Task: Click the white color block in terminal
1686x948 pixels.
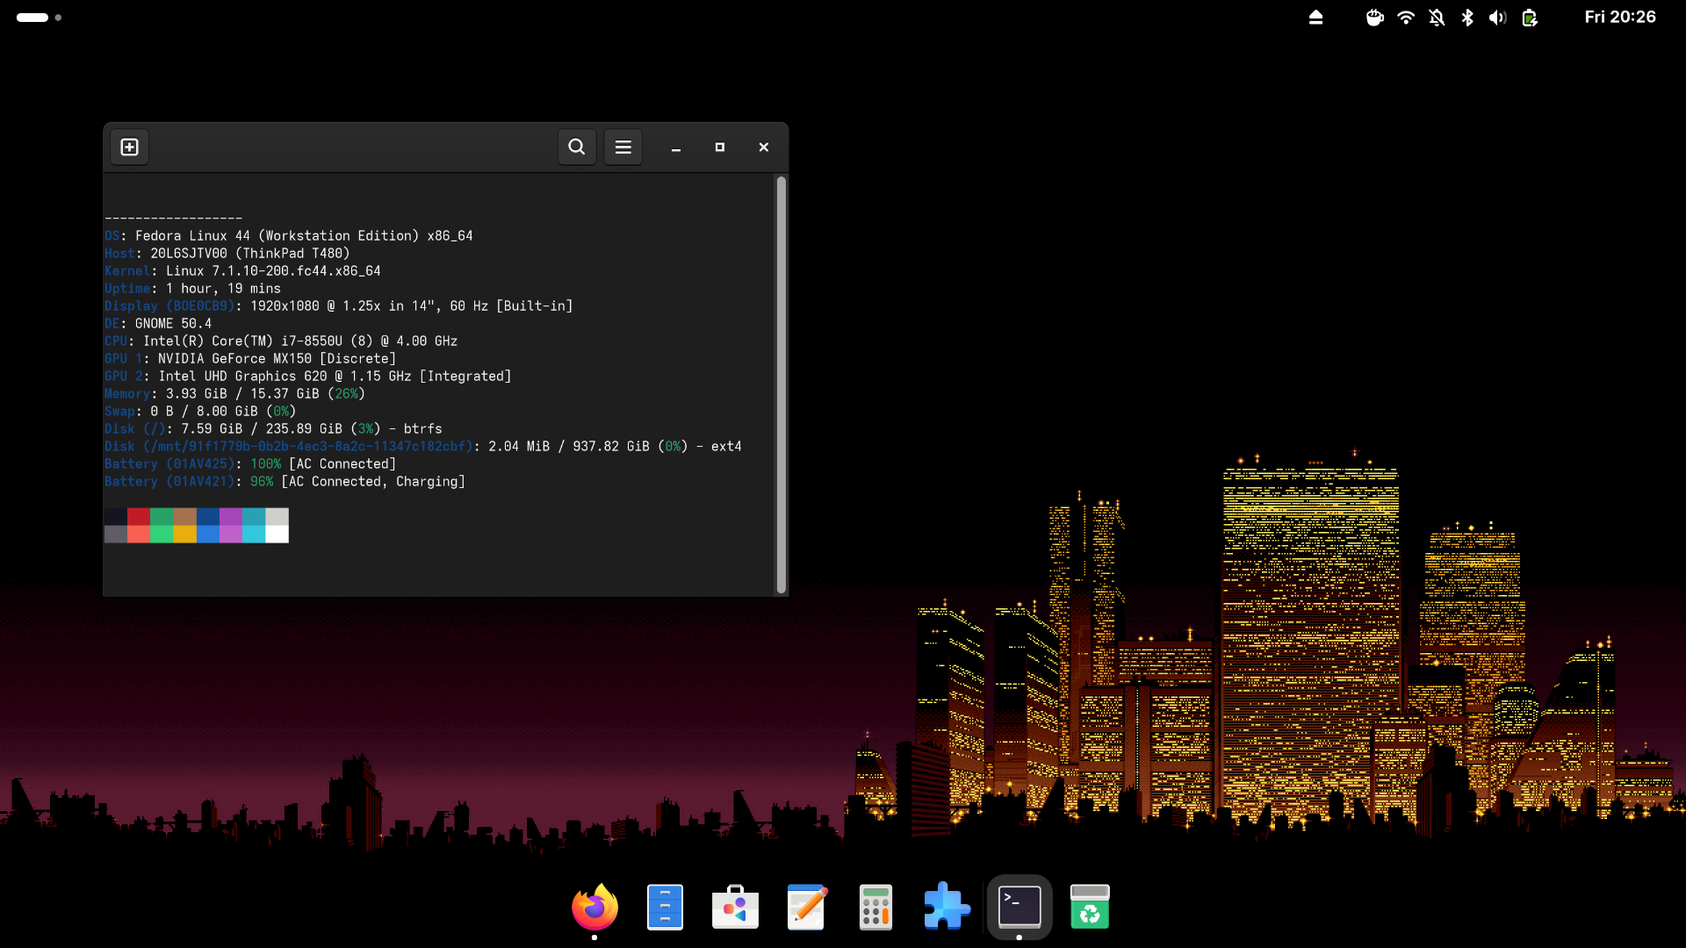Action: (277, 534)
